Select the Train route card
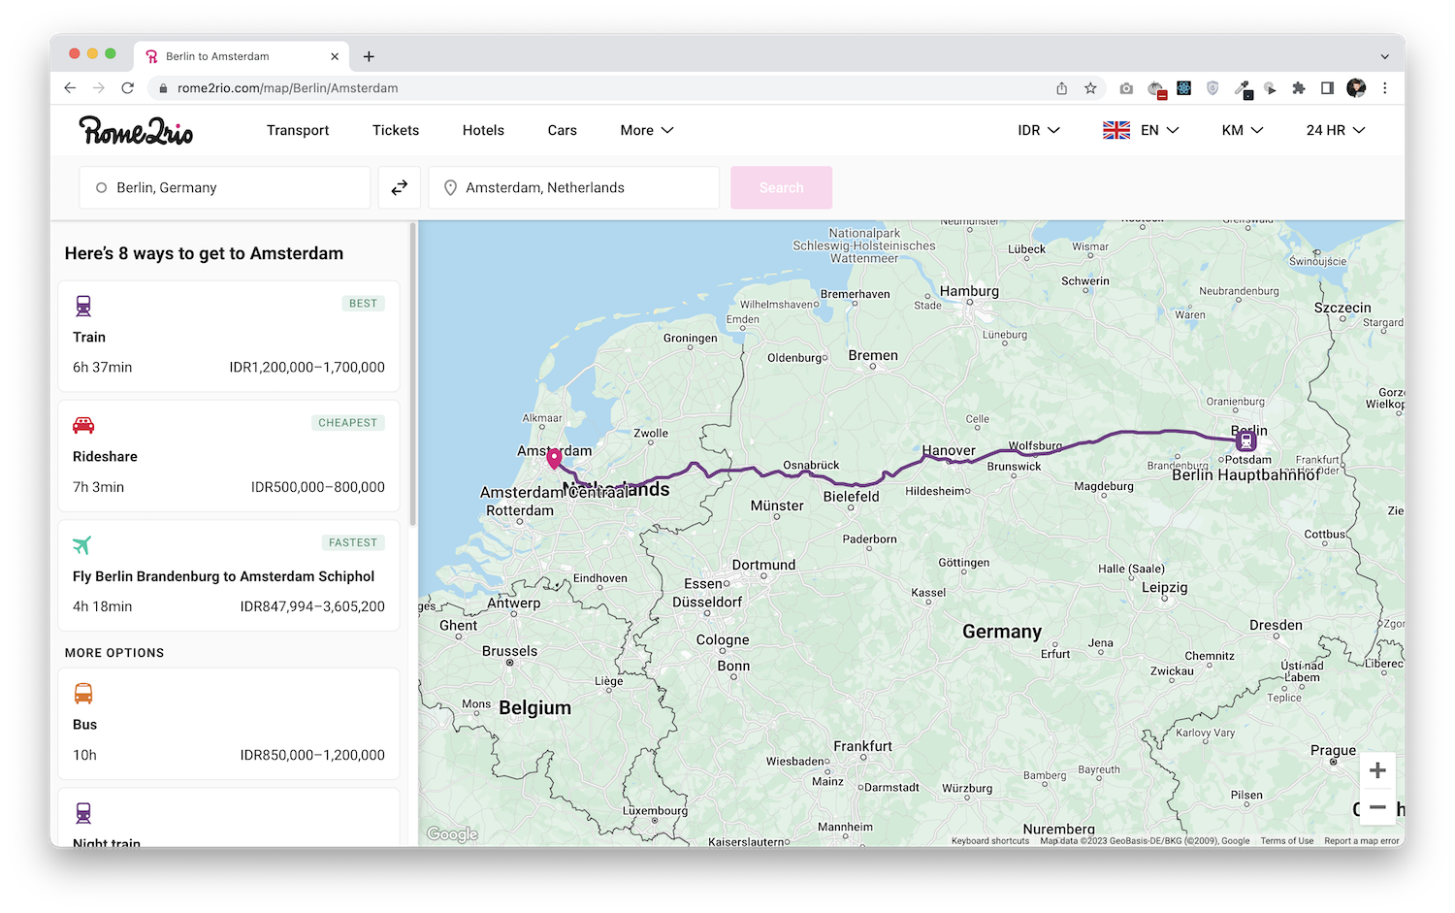Screen dimensions: 1455x913 (x=229, y=337)
